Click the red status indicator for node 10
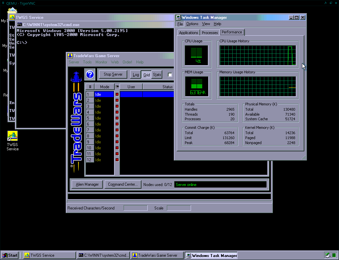The width and height of the screenshot is (339, 260). click(117, 148)
